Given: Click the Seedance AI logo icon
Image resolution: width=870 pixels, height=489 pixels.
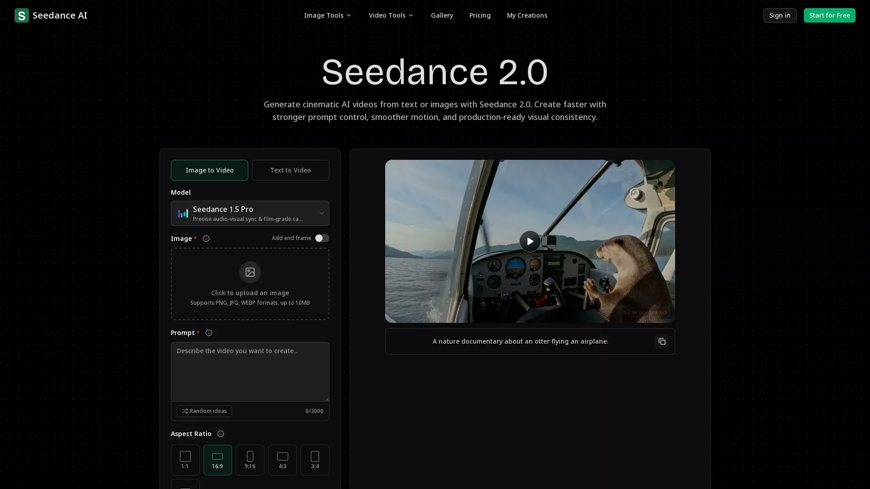Looking at the screenshot, I should (x=22, y=15).
